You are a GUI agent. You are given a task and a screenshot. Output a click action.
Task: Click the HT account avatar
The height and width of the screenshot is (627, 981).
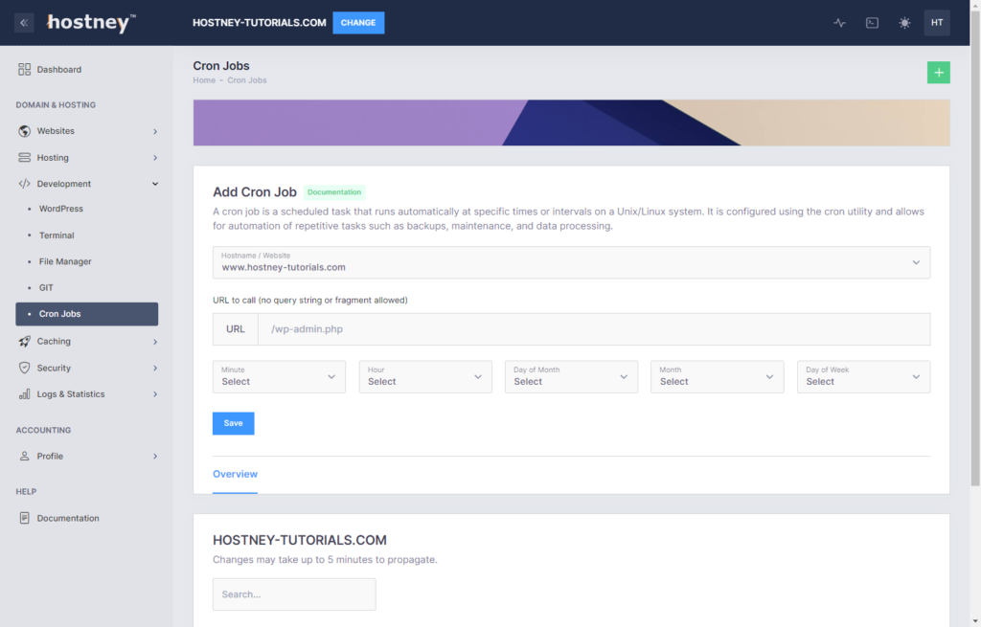[x=937, y=22]
